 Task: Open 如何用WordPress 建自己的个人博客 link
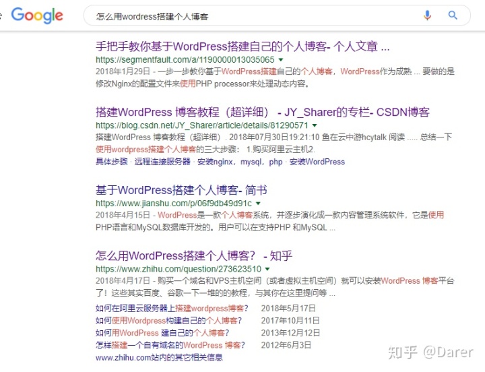coord(162,333)
